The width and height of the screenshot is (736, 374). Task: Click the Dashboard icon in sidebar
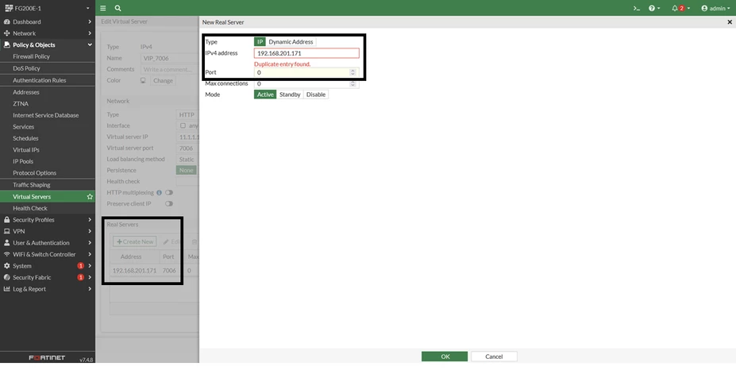pos(6,21)
